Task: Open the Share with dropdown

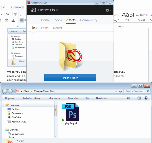Action: [56, 98]
